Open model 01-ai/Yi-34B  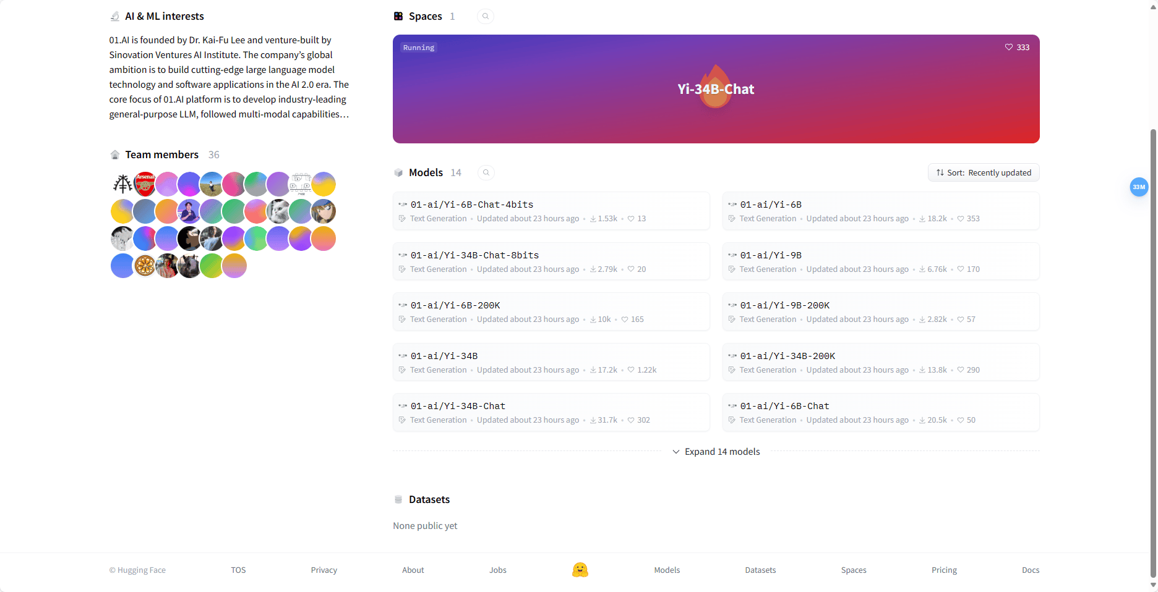(x=551, y=362)
